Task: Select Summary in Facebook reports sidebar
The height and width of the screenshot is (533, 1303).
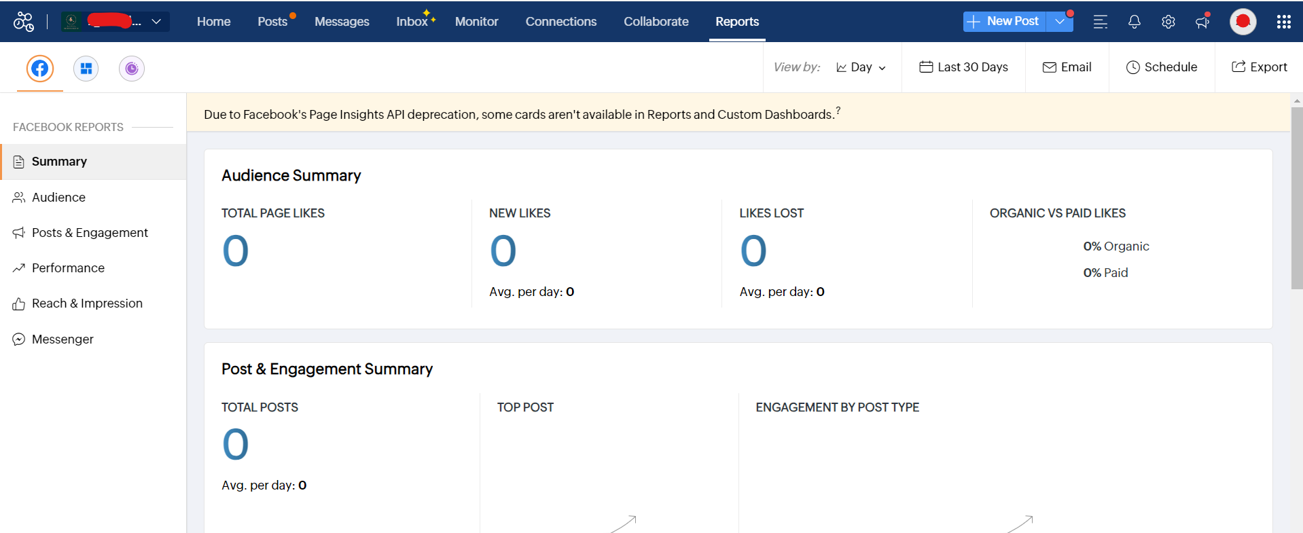Action: (94, 162)
